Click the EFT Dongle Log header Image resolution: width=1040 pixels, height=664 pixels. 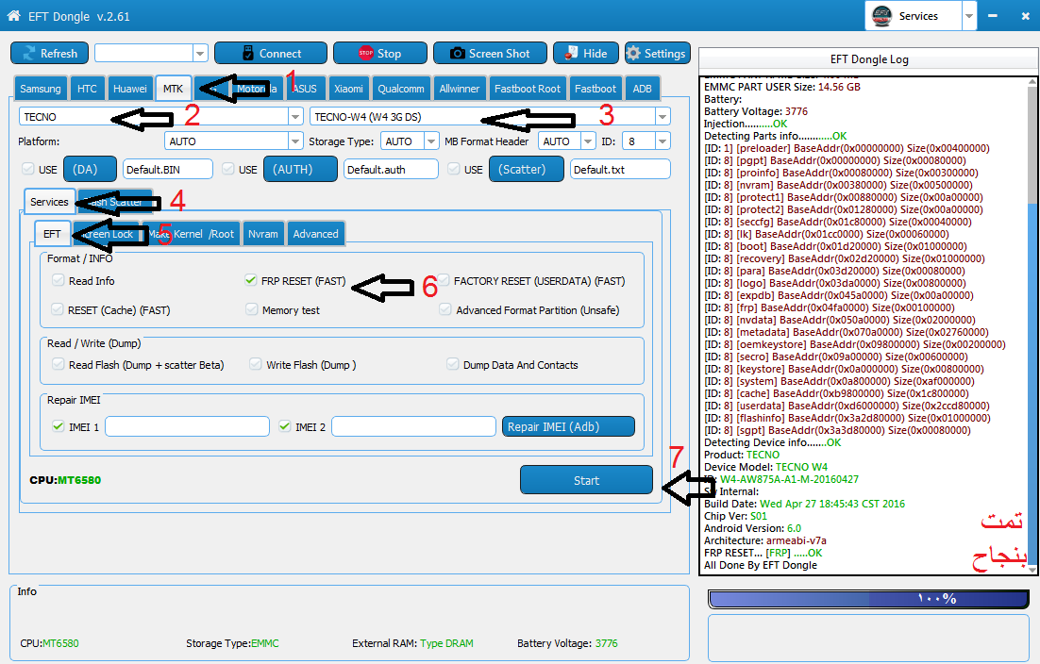coord(869,59)
